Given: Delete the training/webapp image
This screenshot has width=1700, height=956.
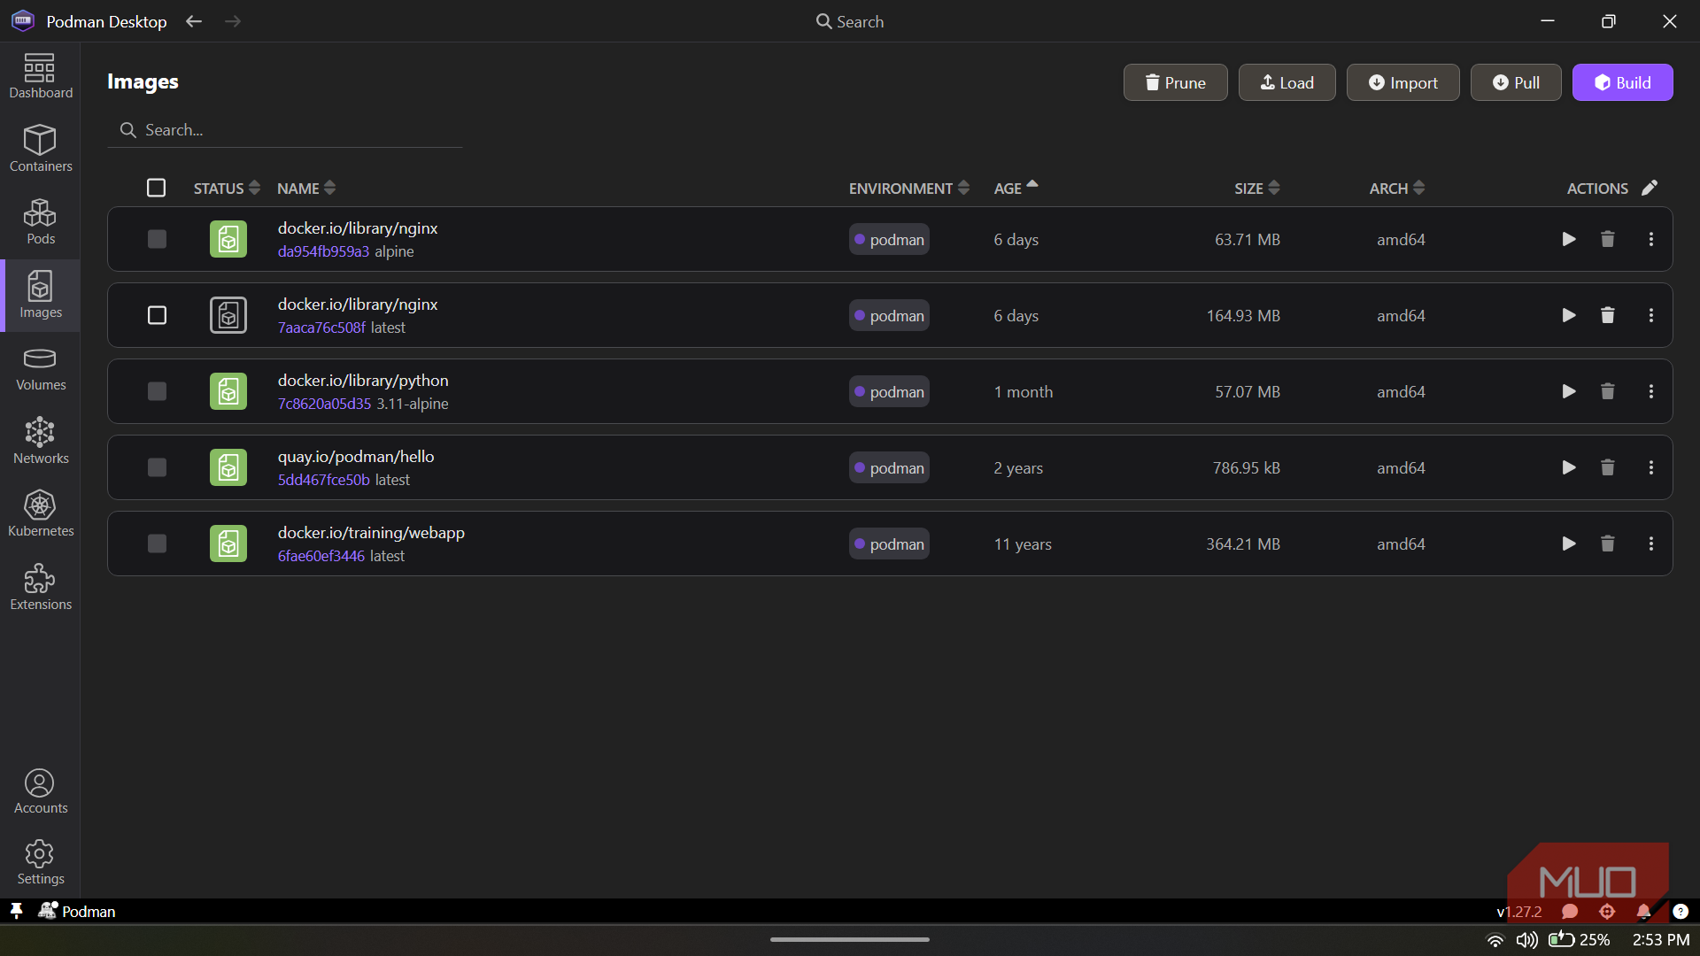Looking at the screenshot, I should (x=1608, y=544).
